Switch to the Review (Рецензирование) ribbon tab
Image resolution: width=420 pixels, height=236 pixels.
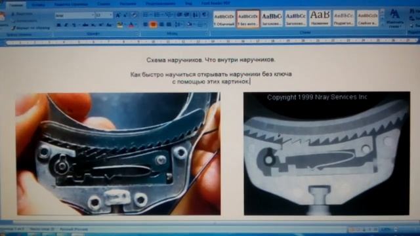pos(160,4)
